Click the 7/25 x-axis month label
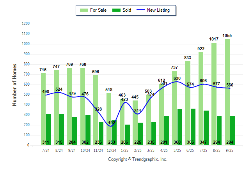The width and height of the screenshot is (252, 169). click(203, 150)
